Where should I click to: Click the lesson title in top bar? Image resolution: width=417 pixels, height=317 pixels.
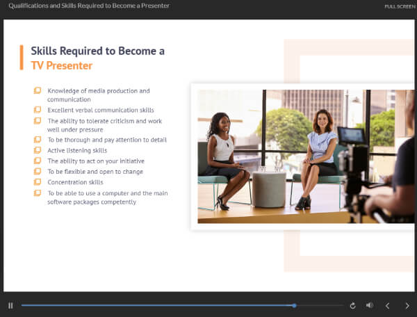[89, 6]
